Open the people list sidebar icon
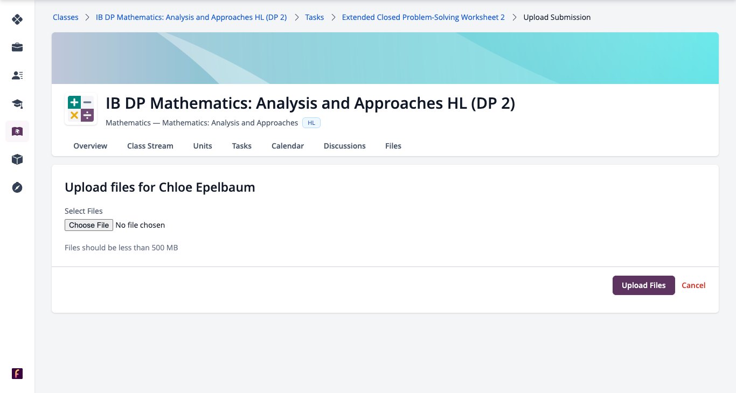The image size is (736, 393). point(17,75)
